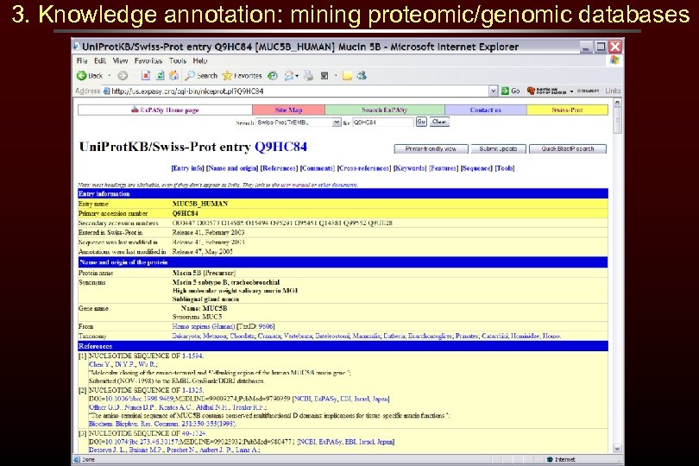The image size is (699, 466).
Task: Click the Go button next to search field
Action: pos(421,122)
